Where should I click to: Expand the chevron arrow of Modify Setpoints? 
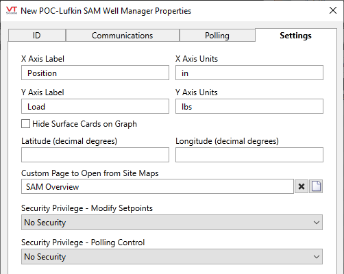tap(317, 223)
